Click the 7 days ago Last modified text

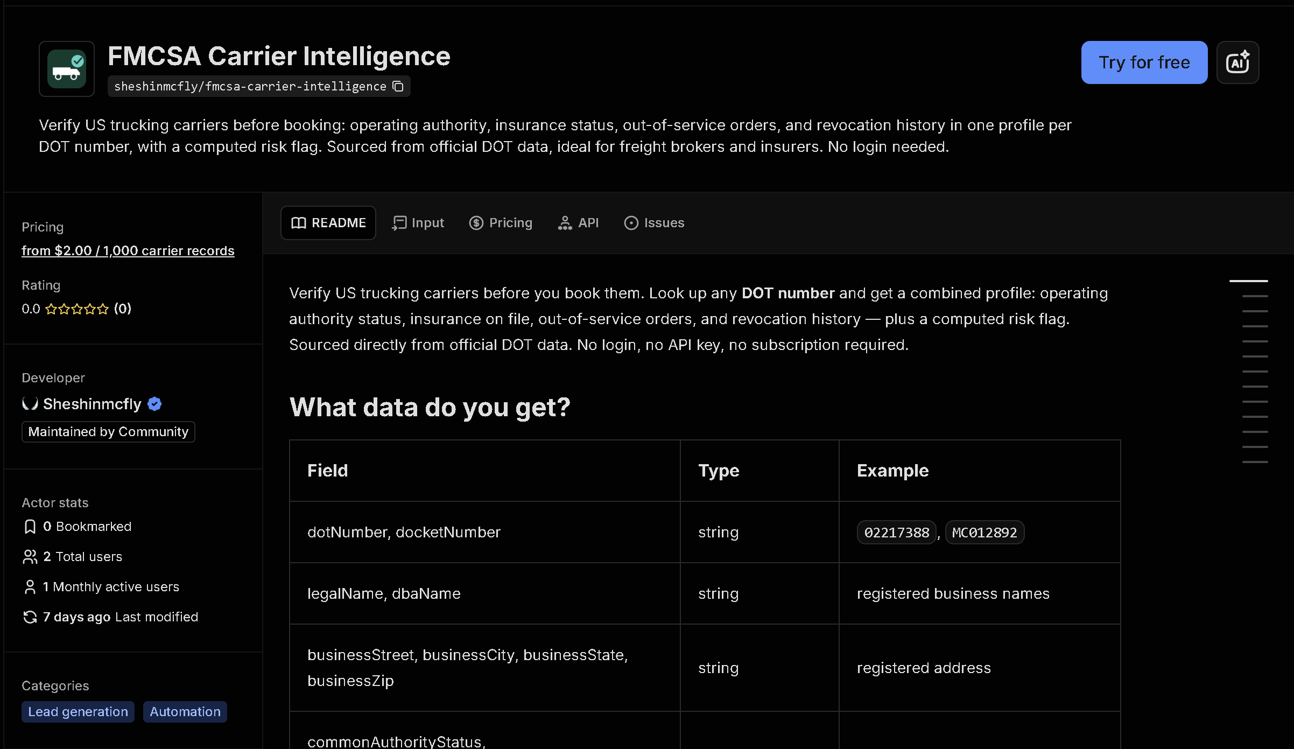pyautogui.click(x=121, y=617)
